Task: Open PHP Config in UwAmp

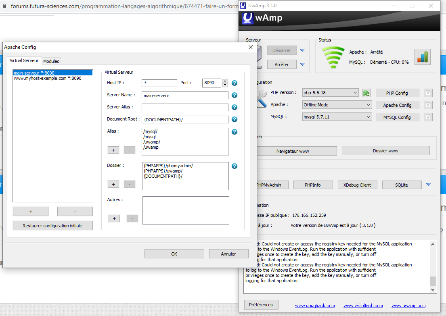Action: coord(397,93)
